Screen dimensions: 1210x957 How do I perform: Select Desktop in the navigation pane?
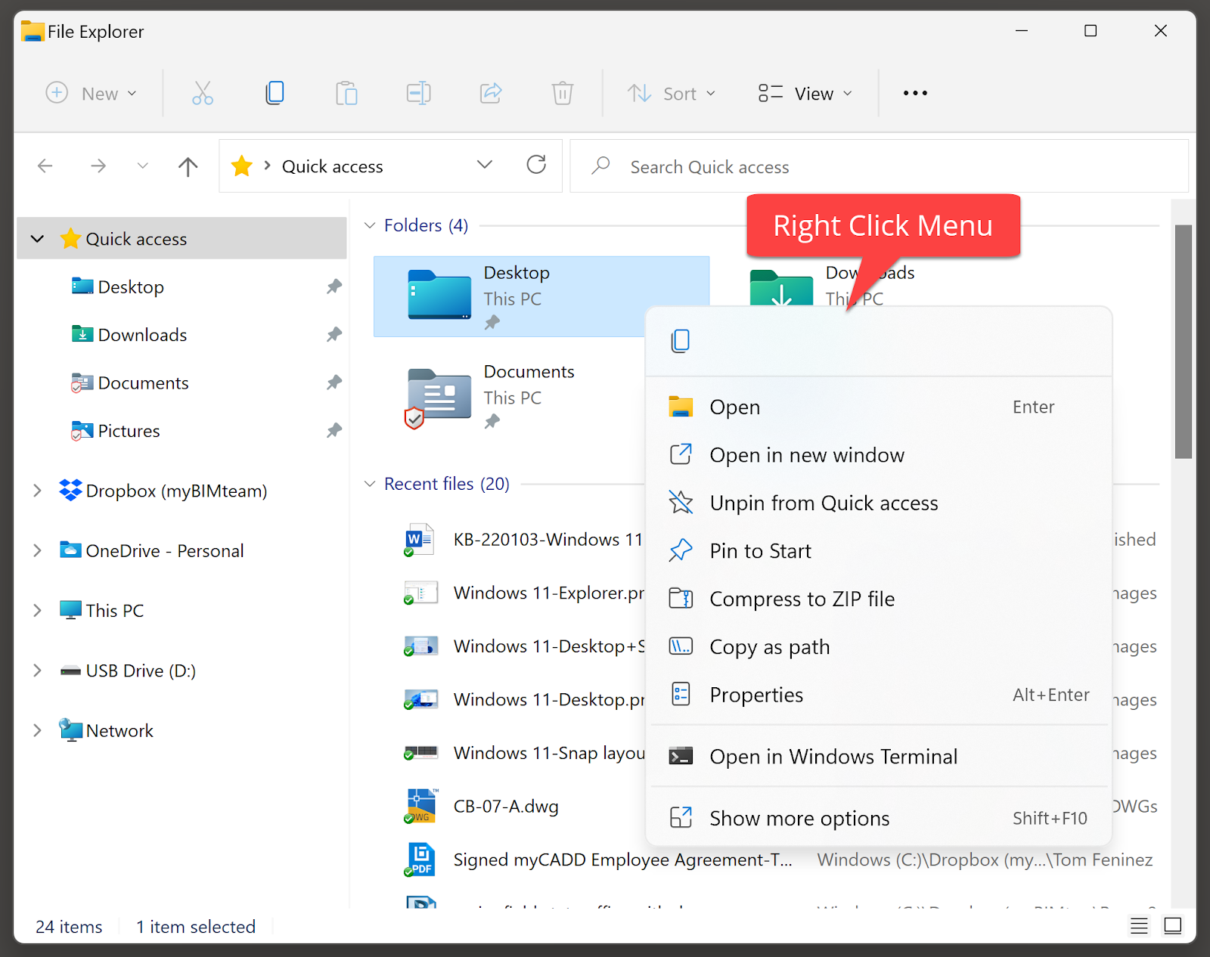(131, 287)
